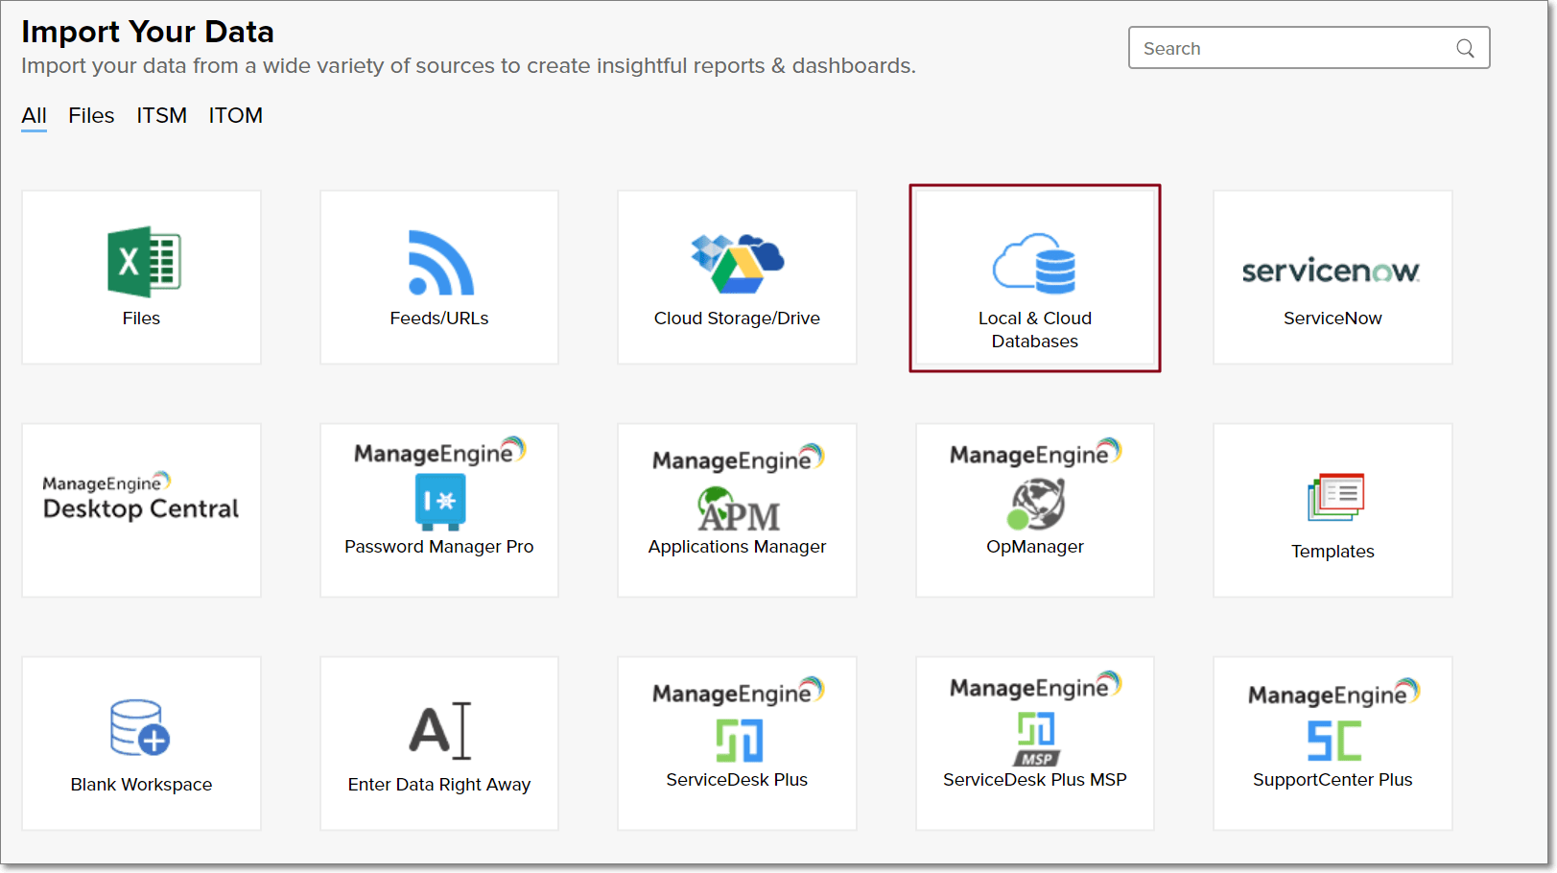The image size is (1557, 873).
Task: Focus the Search input field
Action: [x=1309, y=48]
